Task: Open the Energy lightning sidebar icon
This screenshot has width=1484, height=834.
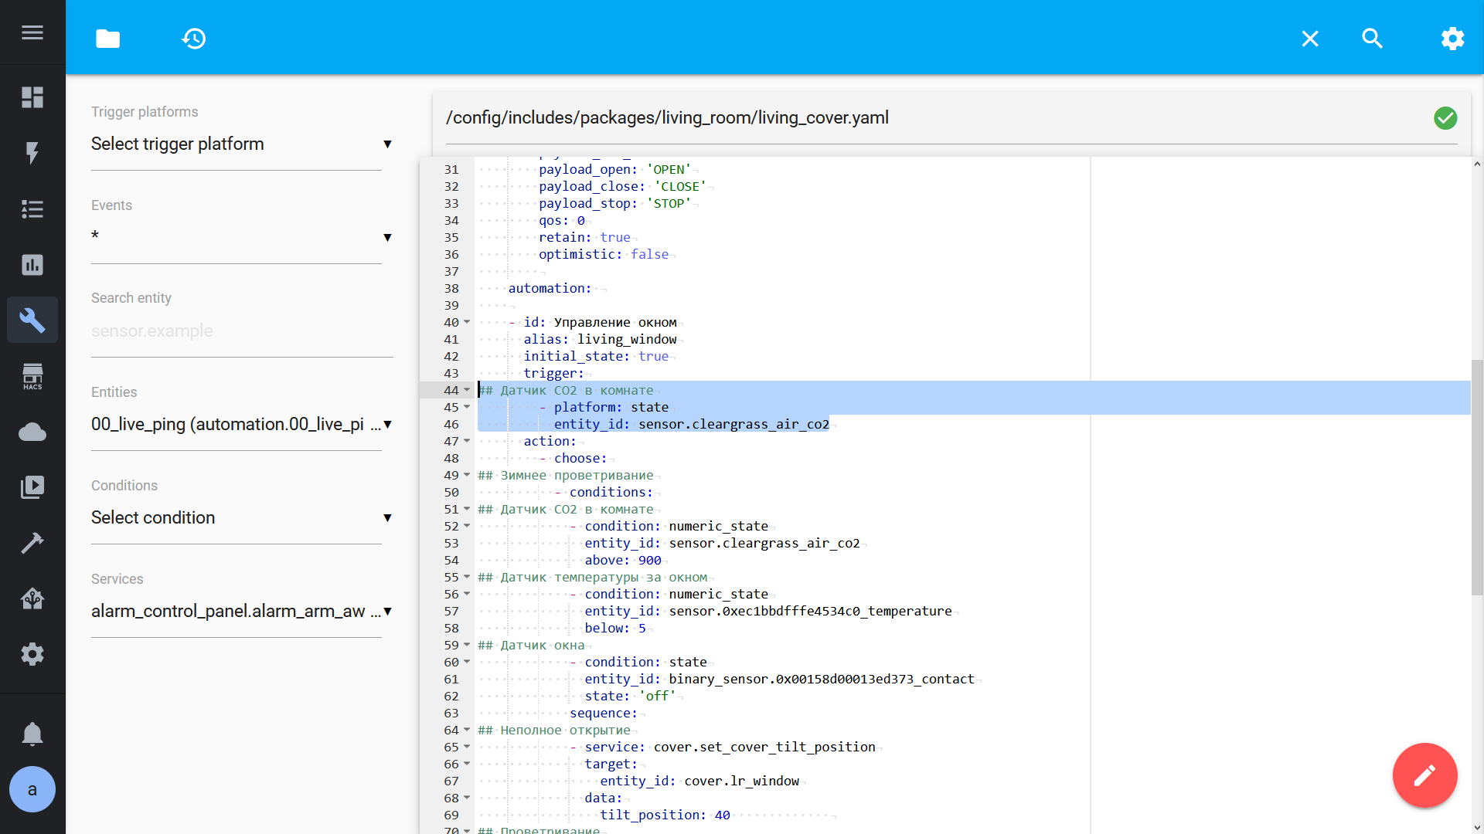Action: (32, 153)
